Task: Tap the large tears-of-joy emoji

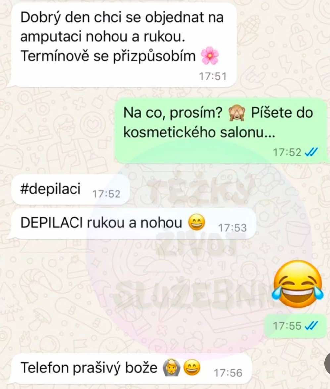Action: [x=298, y=285]
